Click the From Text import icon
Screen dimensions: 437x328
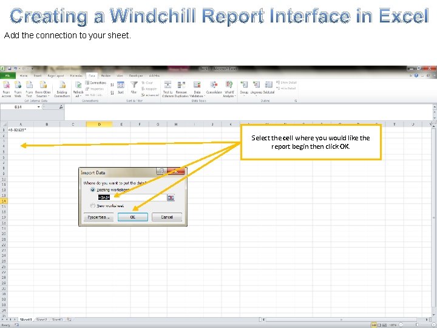(29, 89)
